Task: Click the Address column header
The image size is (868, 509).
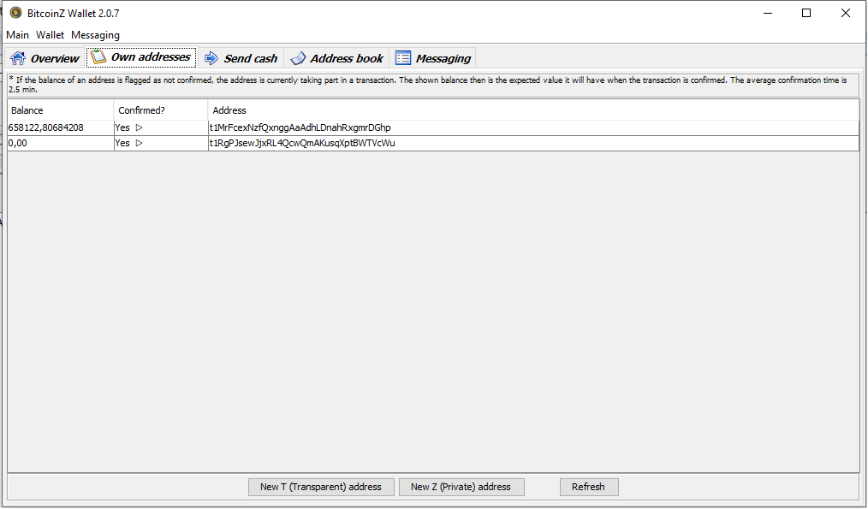Action: point(533,110)
